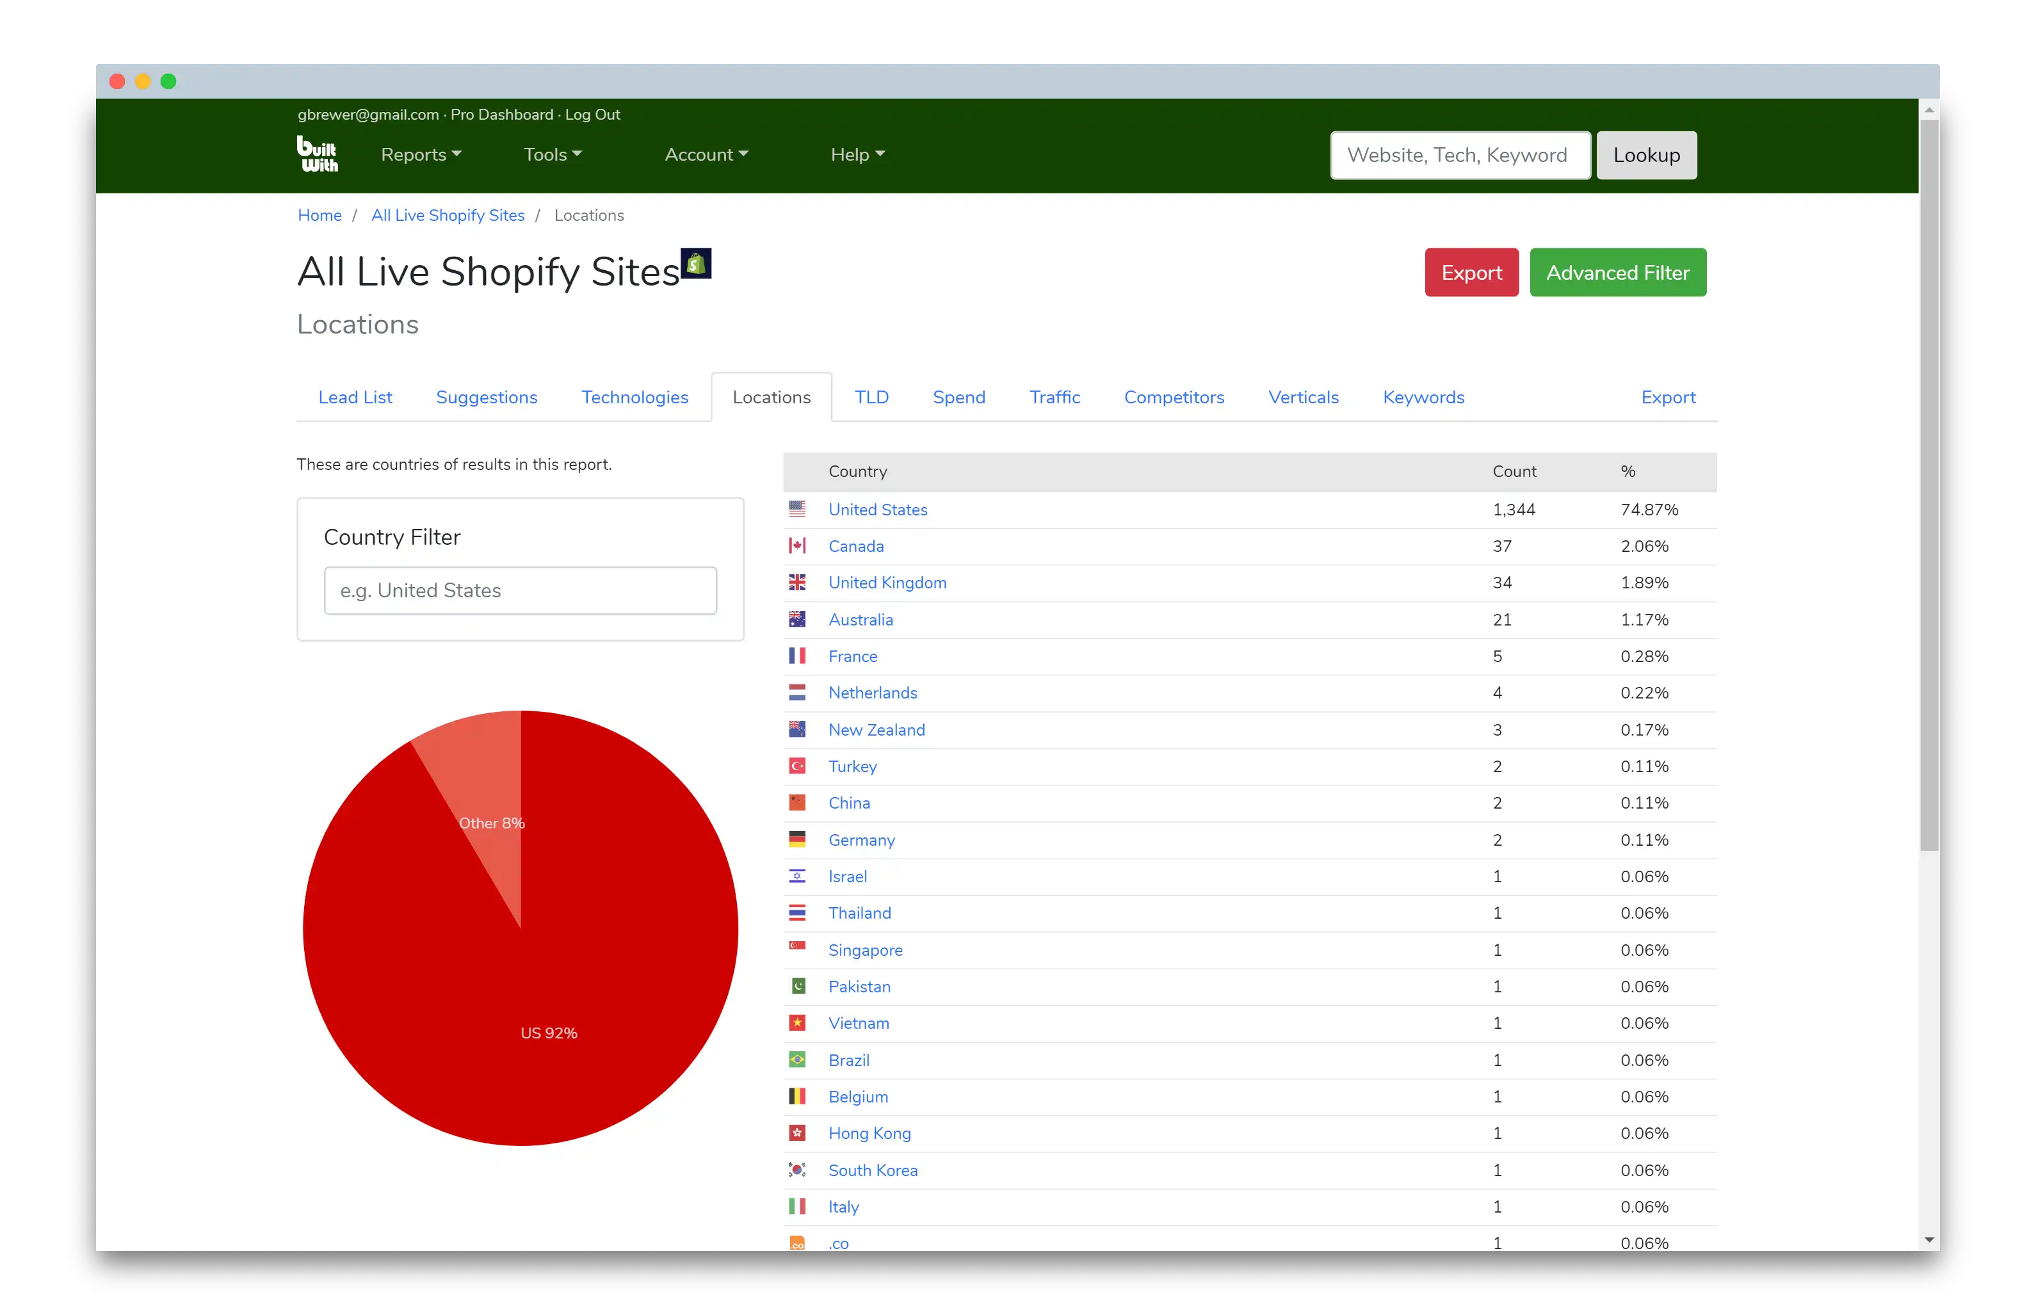Switch to the Technologies tab

(x=634, y=397)
